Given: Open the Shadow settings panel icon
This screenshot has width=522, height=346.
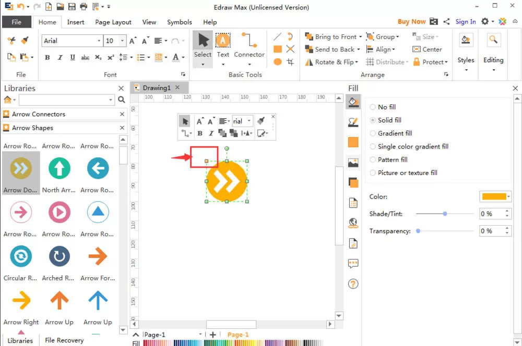Looking at the screenshot, I should [353, 183].
